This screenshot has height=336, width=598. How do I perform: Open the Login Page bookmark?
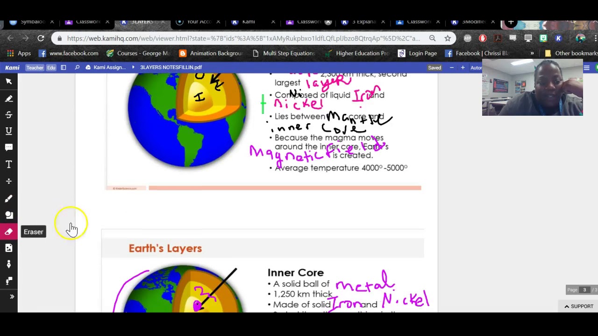click(417, 53)
